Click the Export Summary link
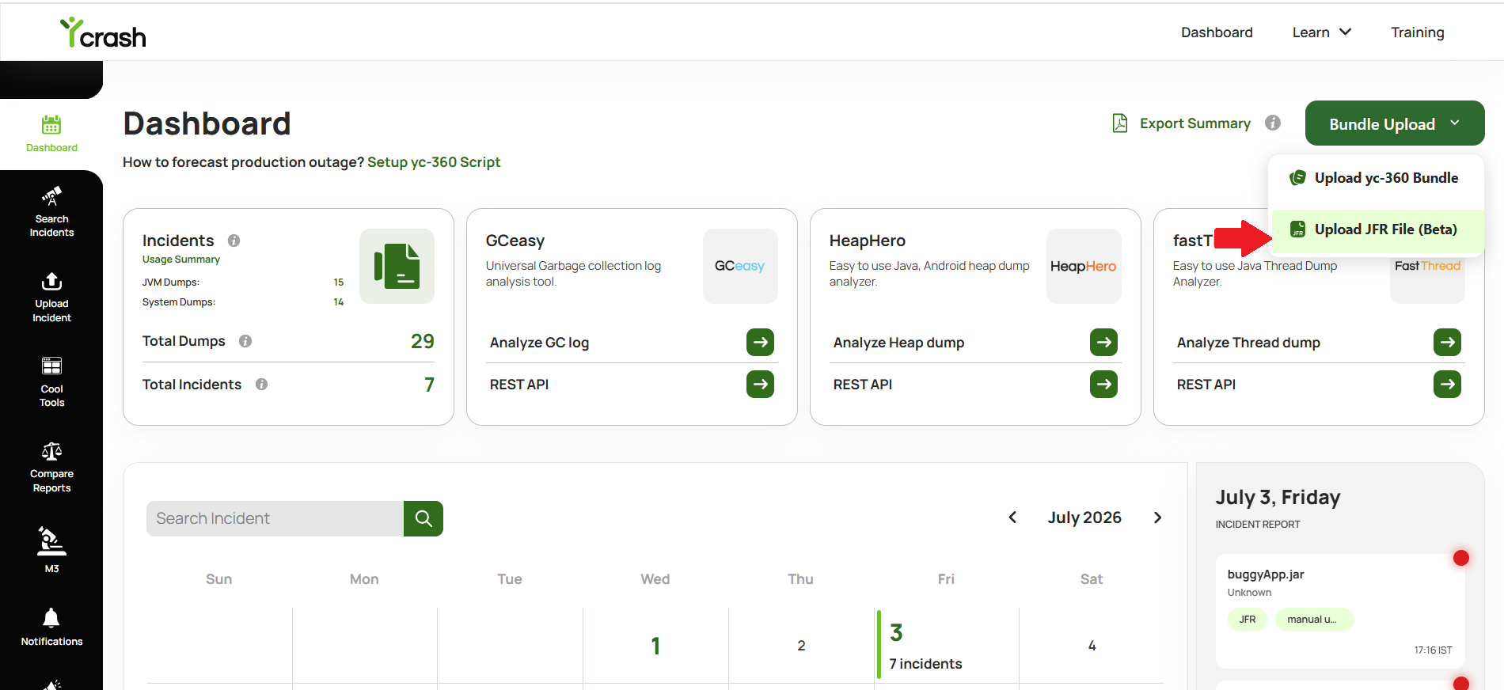This screenshot has width=1504, height=690. [1195, 123]
